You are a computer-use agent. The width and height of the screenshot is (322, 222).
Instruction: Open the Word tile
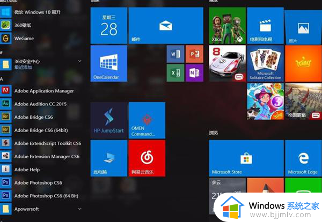coord(175,54)
